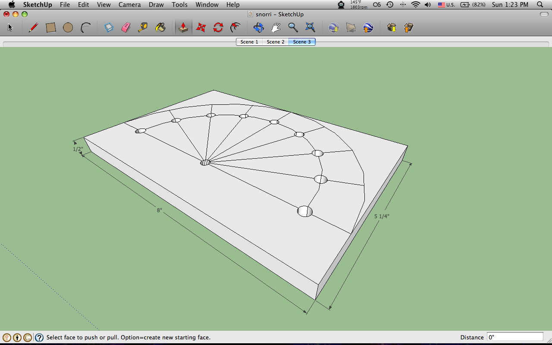
Task: Select the Tape Measure tool
Action: pyautogui.click(x=143, y=28)
